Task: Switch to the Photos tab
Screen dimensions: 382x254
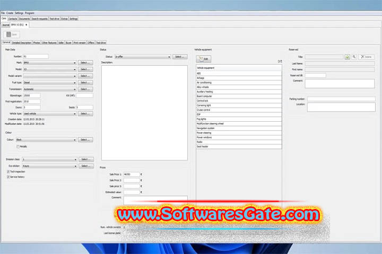Action: click(x=36, y=42)
